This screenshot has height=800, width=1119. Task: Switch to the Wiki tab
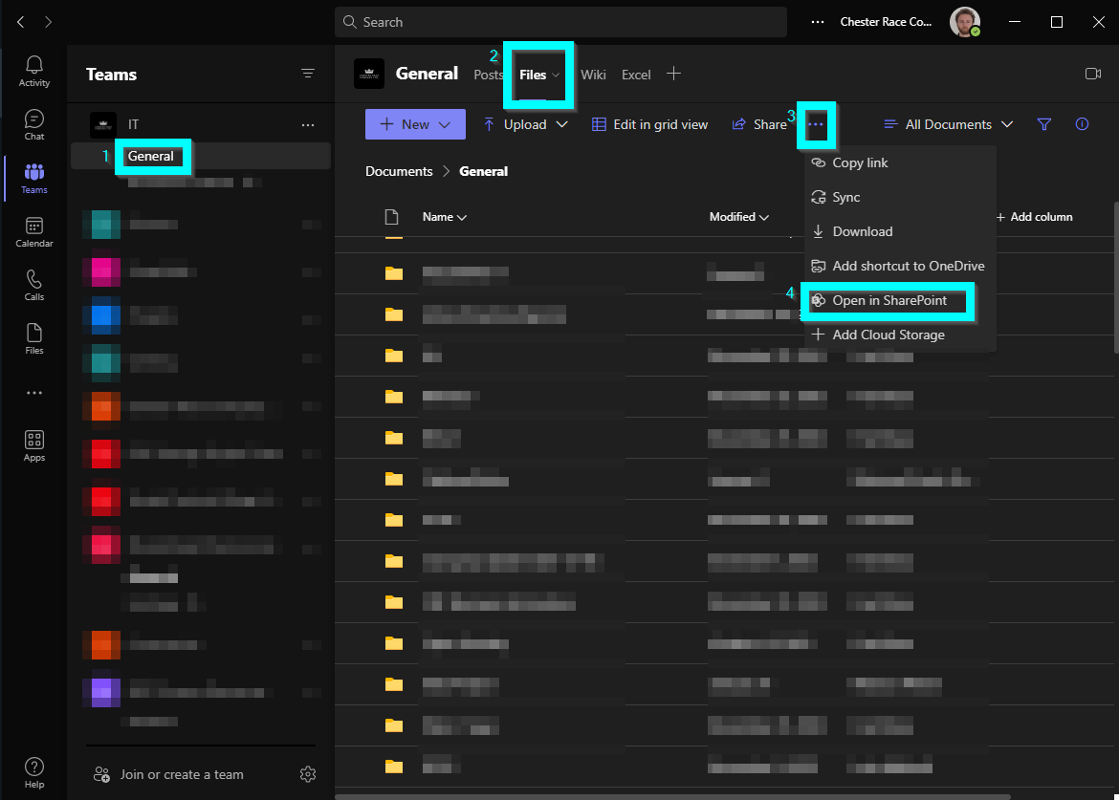593,75
